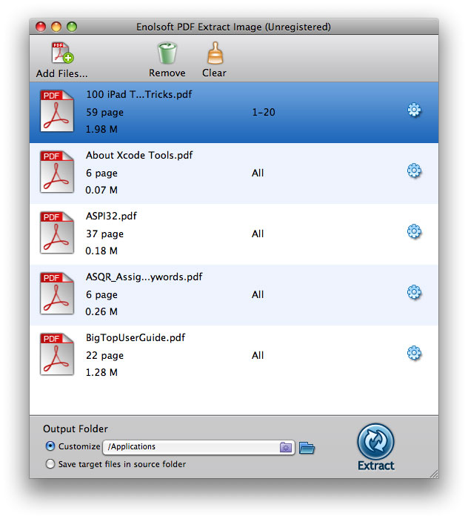Click PDF icon of ASQR_Assig...ywords.pdf
Viewport: 468px width, 519px height.
57,294
